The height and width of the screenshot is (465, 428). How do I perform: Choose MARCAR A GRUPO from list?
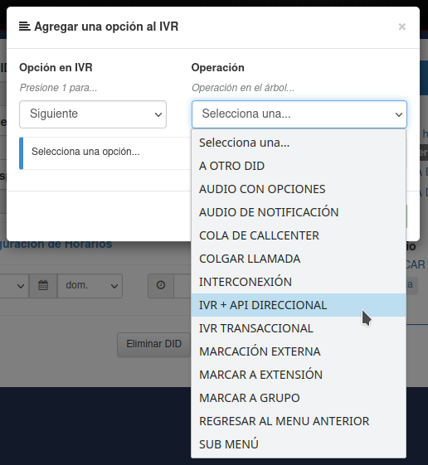[299, 398]
